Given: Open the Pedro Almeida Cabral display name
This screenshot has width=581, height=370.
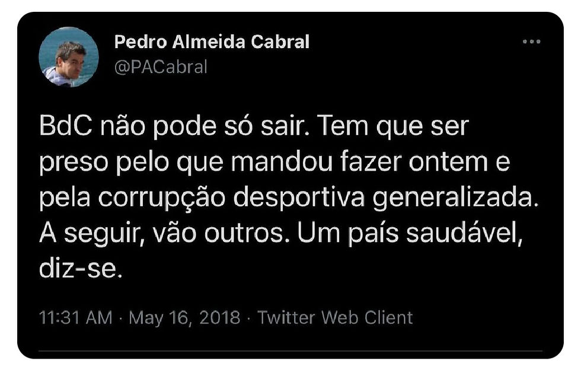Looking at the screenshot, I should [212, 42].
